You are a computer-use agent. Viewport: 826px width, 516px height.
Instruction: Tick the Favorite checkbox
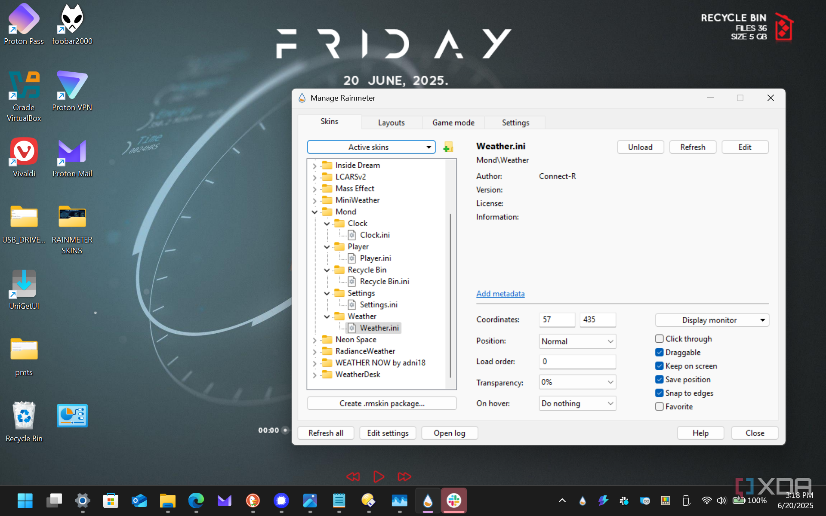[660, 406]
